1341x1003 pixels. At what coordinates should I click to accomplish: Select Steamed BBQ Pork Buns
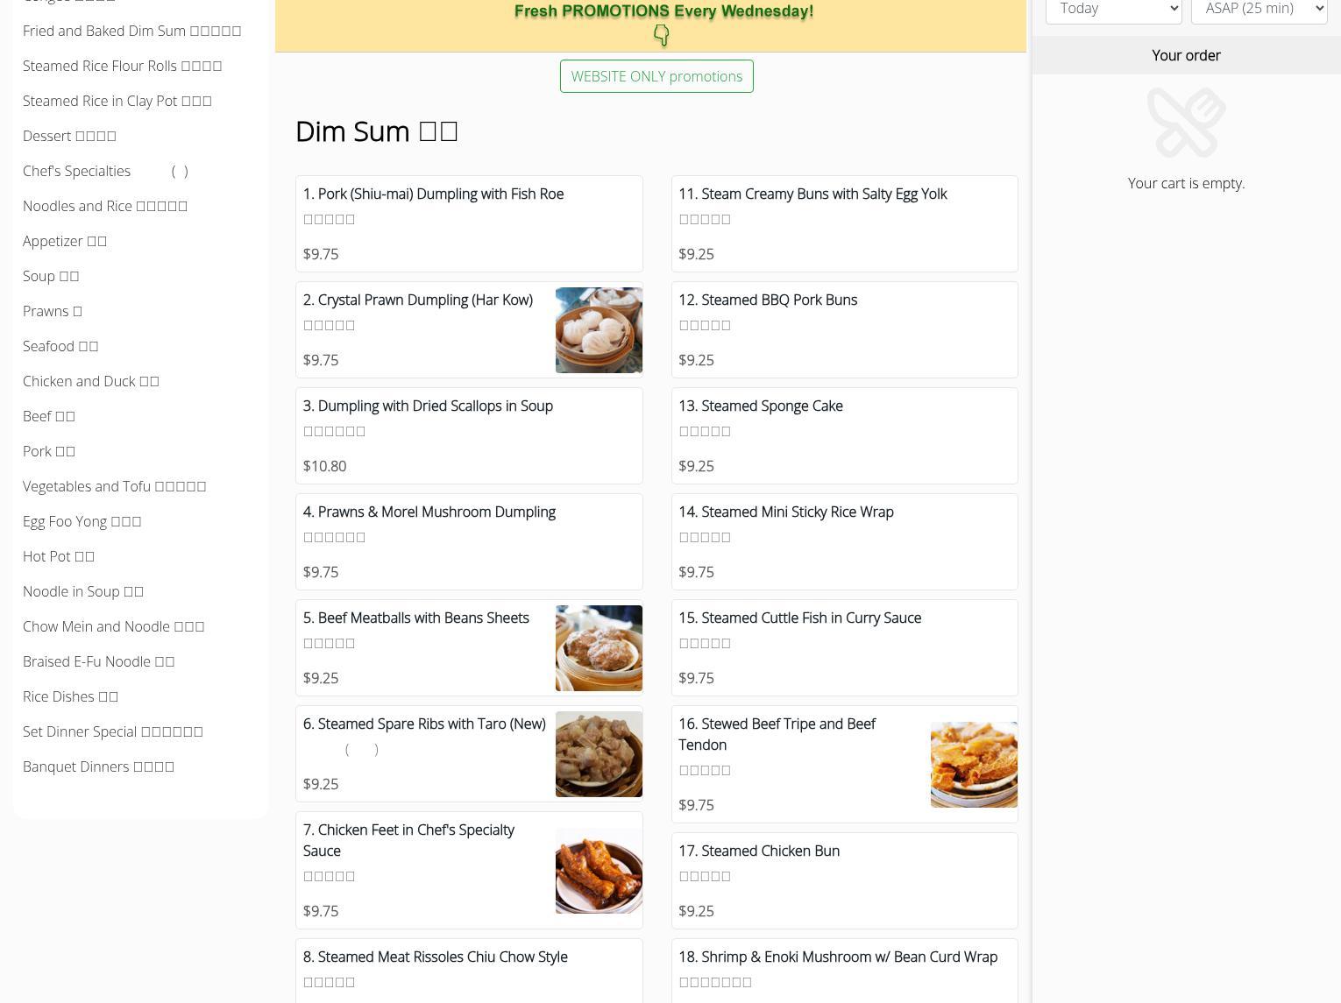(x=844, y=329)
